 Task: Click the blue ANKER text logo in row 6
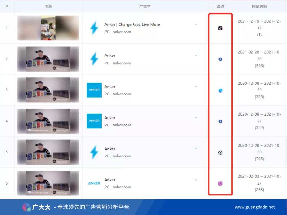pyautogui.click(x=94, y=183)
